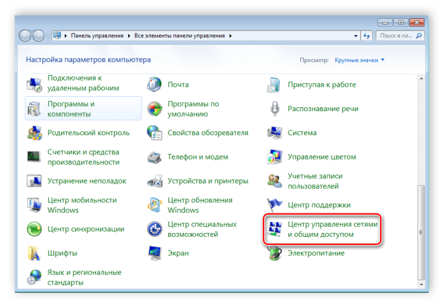
Task: Open the Центр специальных возможностей link
Action: [x=202, y=229]
